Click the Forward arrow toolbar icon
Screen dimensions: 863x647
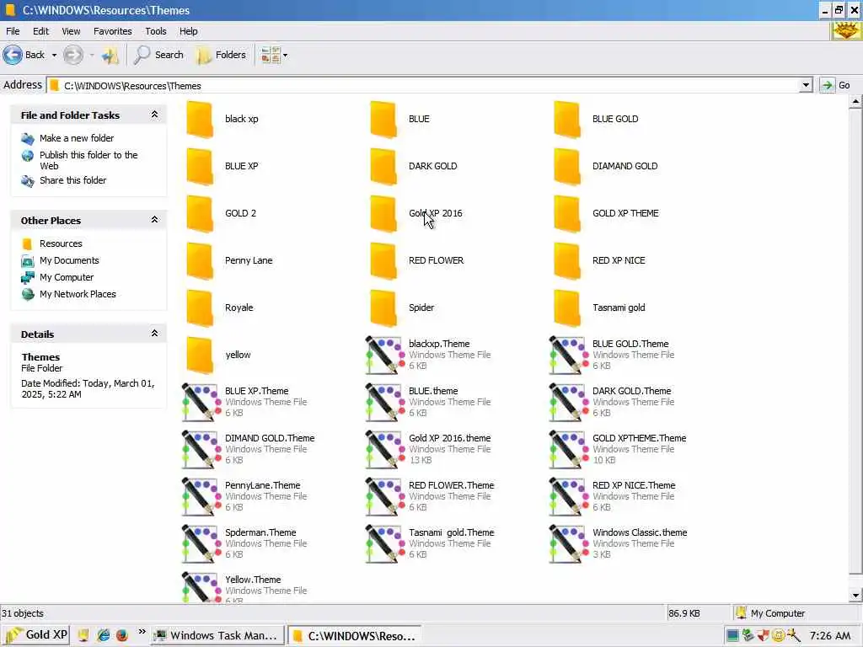pos(72,55)
